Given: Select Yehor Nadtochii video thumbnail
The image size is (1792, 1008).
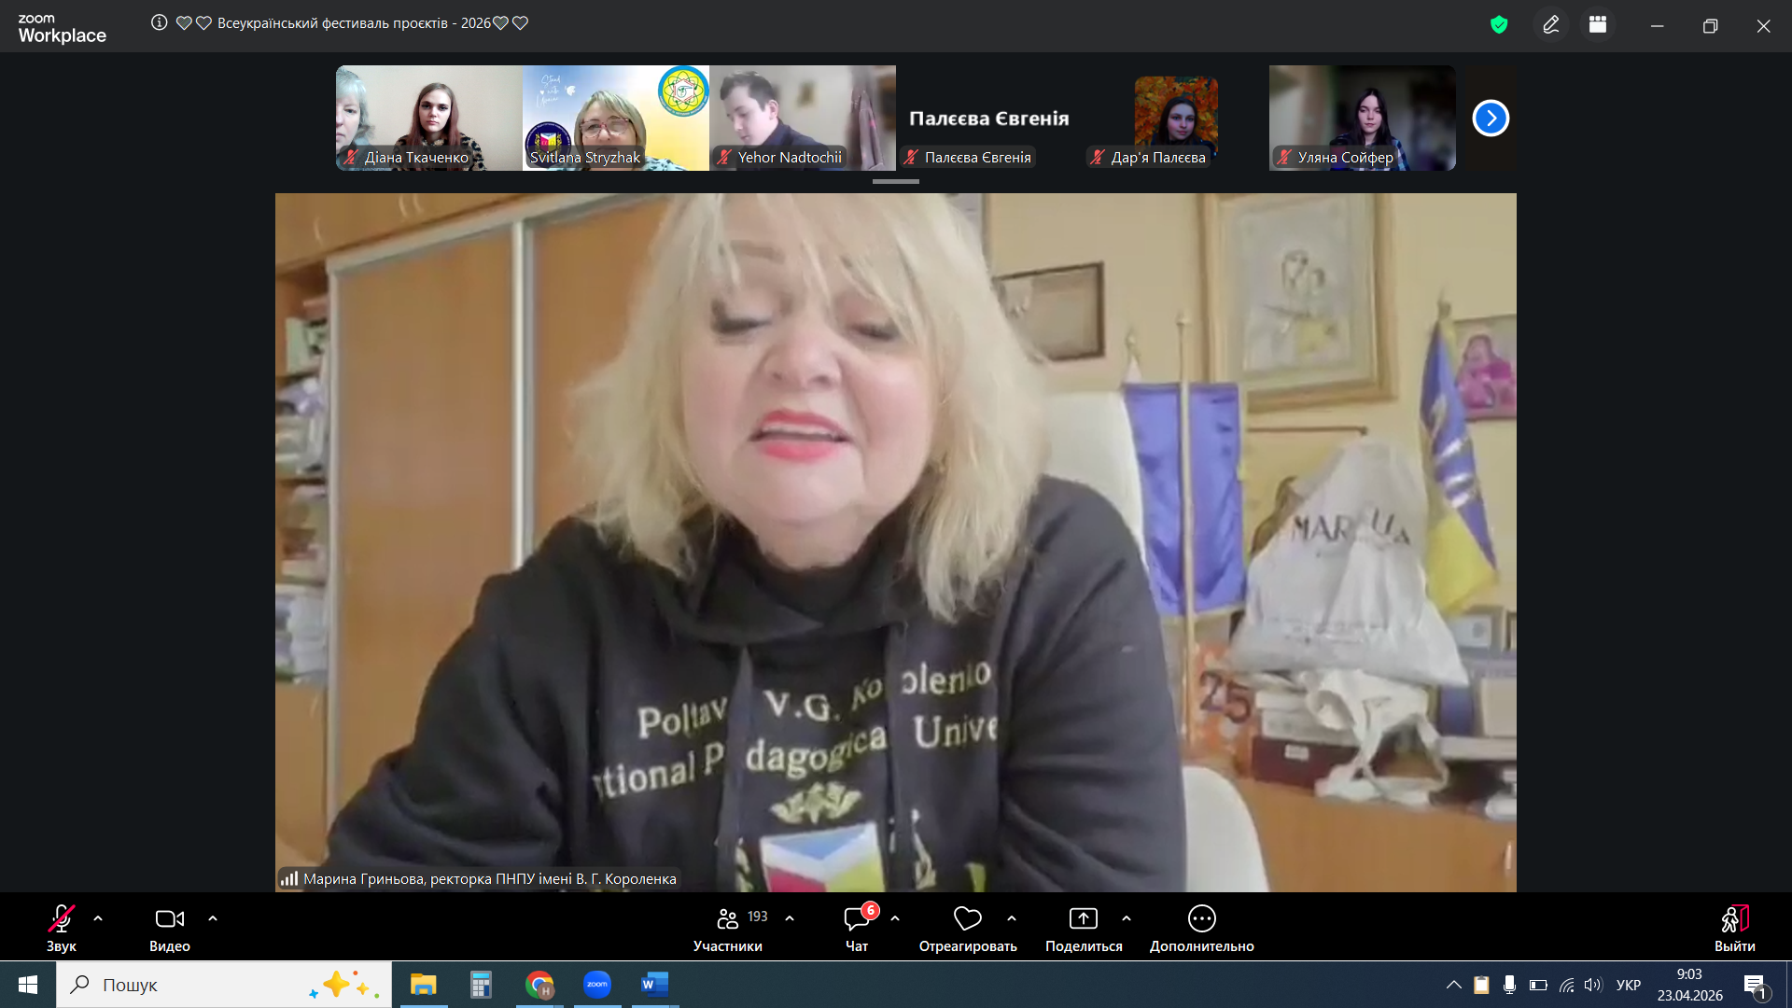Looking at the screenshot, I should [802, 117].
